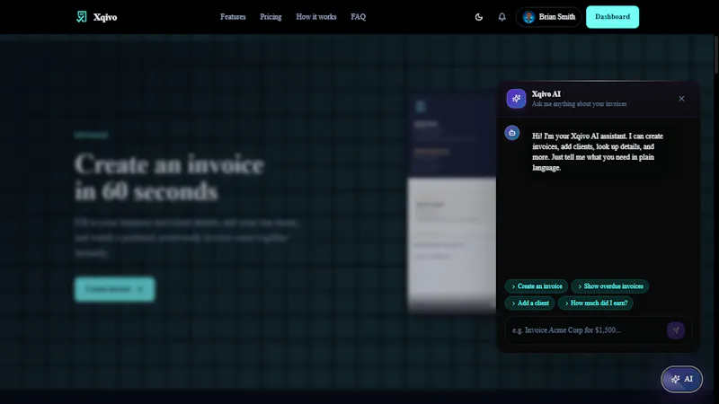This screenshot has height=404, width=719.
Task: Open the Pricing nav link
Action: [x=271, y=17]
